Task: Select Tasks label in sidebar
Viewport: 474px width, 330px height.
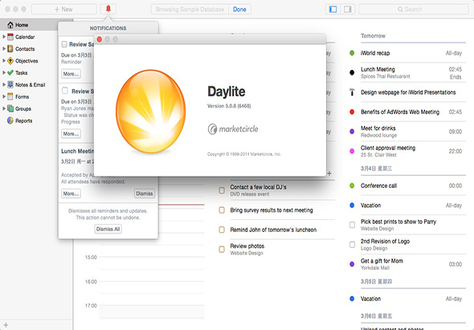Action: (22, 73)
